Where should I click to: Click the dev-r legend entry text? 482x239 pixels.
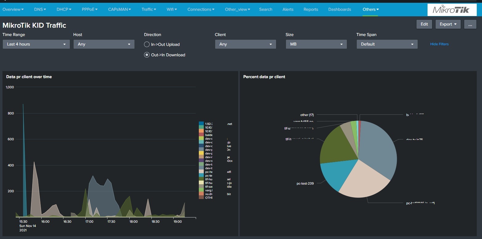point(217,157)
